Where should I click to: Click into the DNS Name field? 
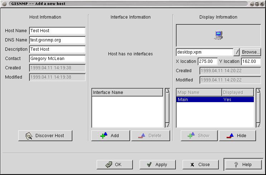(x=57, y=40)
